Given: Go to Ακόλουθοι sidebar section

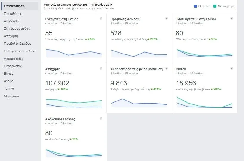Looking at the screenshot, I should pyautogui.click(x=12, y=21).
